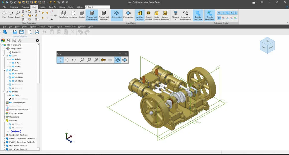Open the Inspect ribbon tab

(42, 7)
